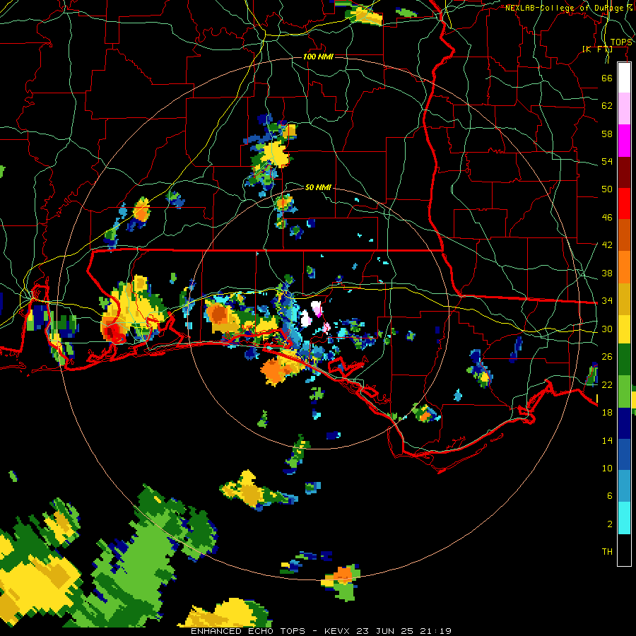The height and width of the screenshot is (636, 636).
Task: Select the dark orange legend swatch
Action: (x=624, y=235)
